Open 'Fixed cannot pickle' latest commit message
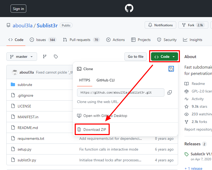The width and height of the screenshot is (212, 170). [54, 72]
